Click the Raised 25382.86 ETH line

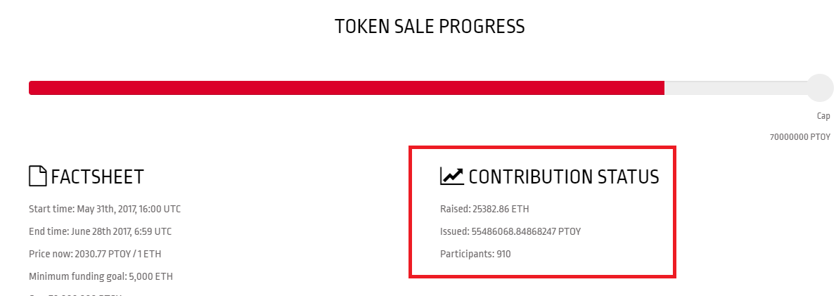484,209
